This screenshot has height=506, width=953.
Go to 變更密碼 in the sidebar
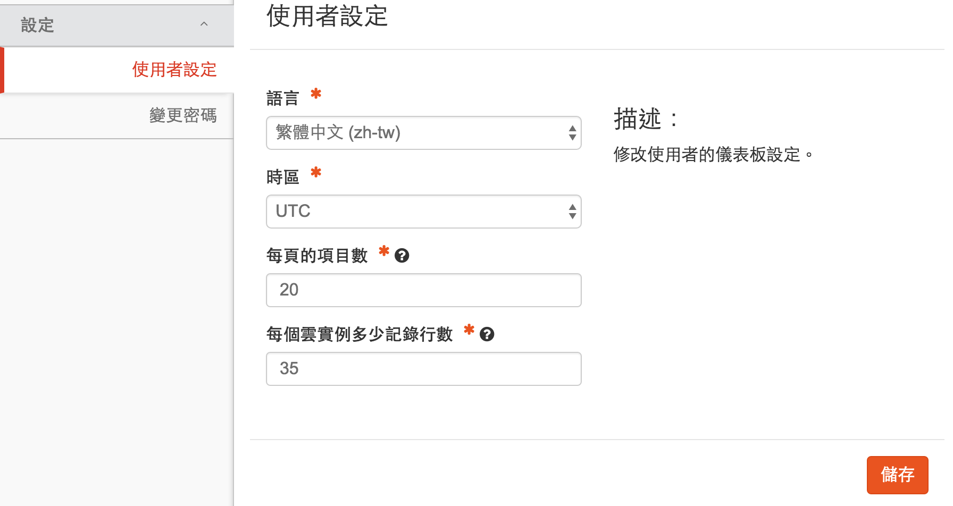coord(182,115)
